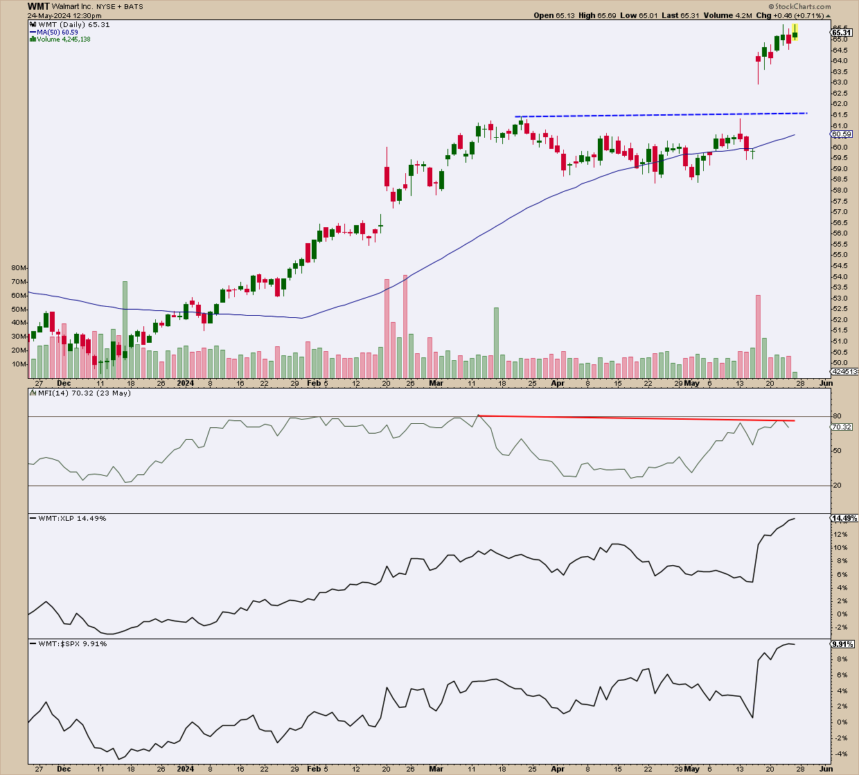The width and height of the screenshot is (859, 775).
Task: Click the candlestick marker beside WMT (Daily) legend
Action: tap(33, 25)
